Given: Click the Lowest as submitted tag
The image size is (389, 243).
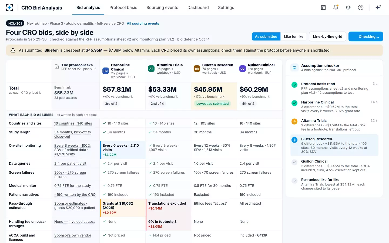Looking at the screenshot, I should pyautogui.click(x=212, y=104).
